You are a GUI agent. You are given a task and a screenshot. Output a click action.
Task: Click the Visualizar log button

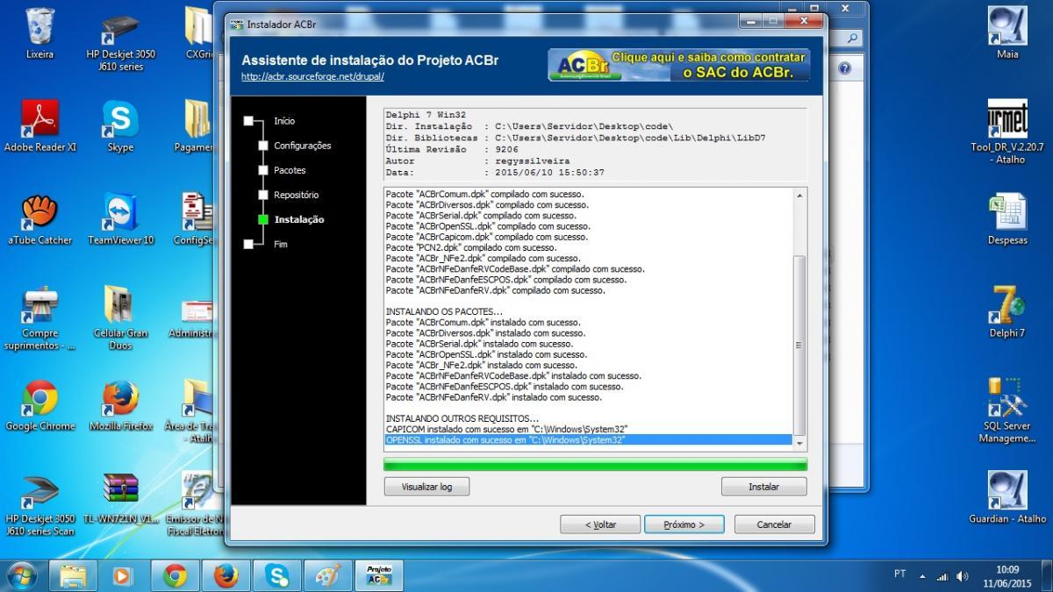pyautogui.click(x=426, y=486)
